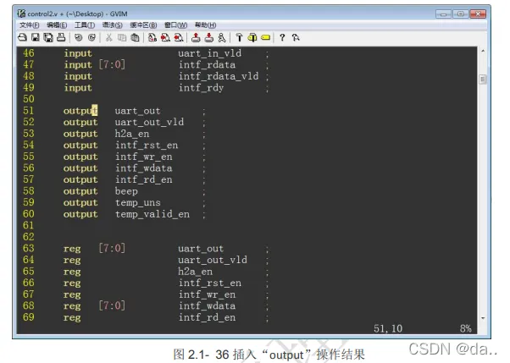Click the scrollbar down arrow
The height and width of the screenshot is (363, 510).
tap(483, 318)
